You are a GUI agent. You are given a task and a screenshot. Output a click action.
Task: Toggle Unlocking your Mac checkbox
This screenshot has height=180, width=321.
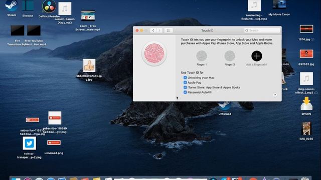(185, 77)
